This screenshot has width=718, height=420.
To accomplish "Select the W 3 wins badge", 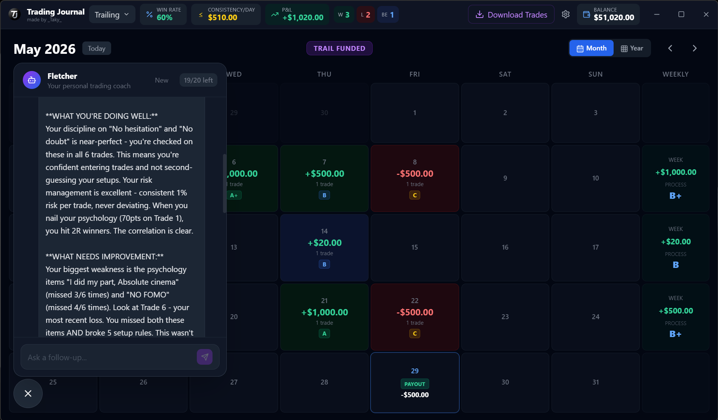I will [x=343, y=15].
